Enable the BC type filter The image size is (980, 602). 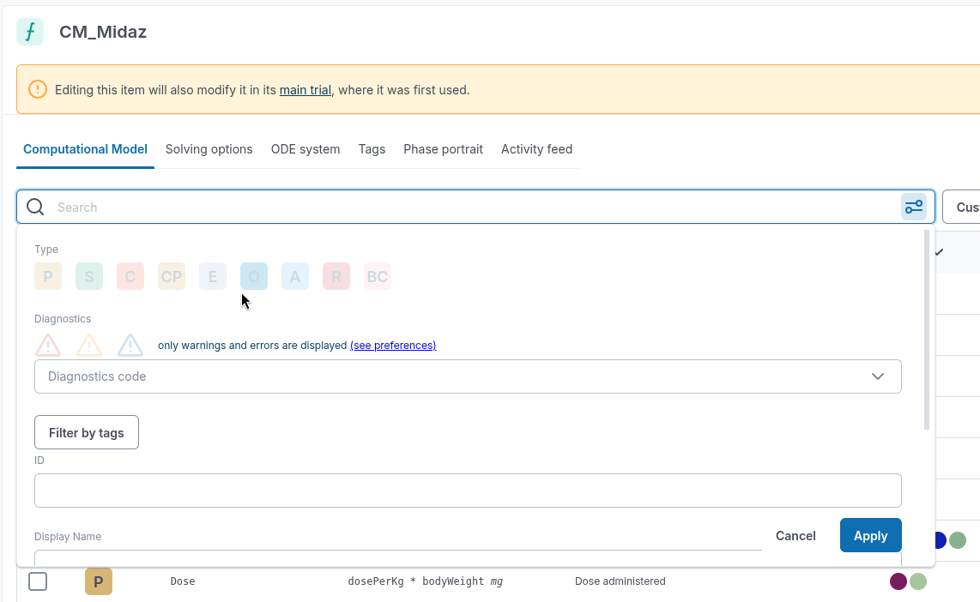click(x=378, y=276)
